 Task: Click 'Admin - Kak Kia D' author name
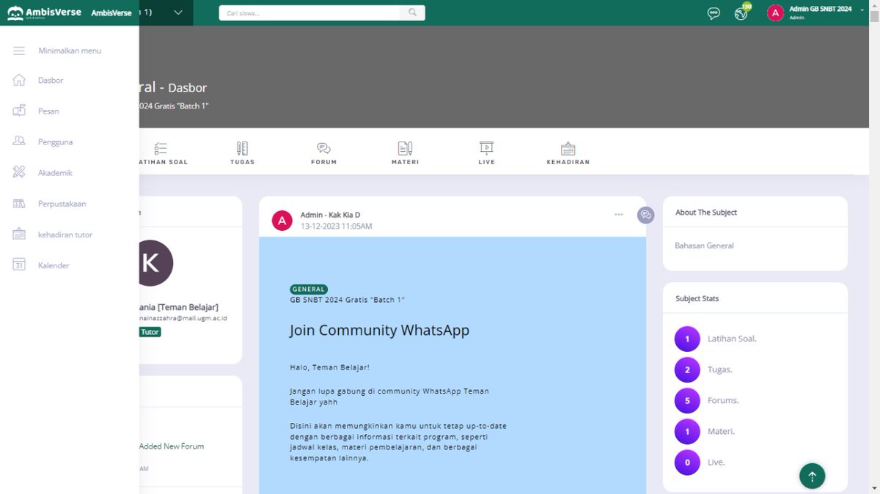[330, 215]
